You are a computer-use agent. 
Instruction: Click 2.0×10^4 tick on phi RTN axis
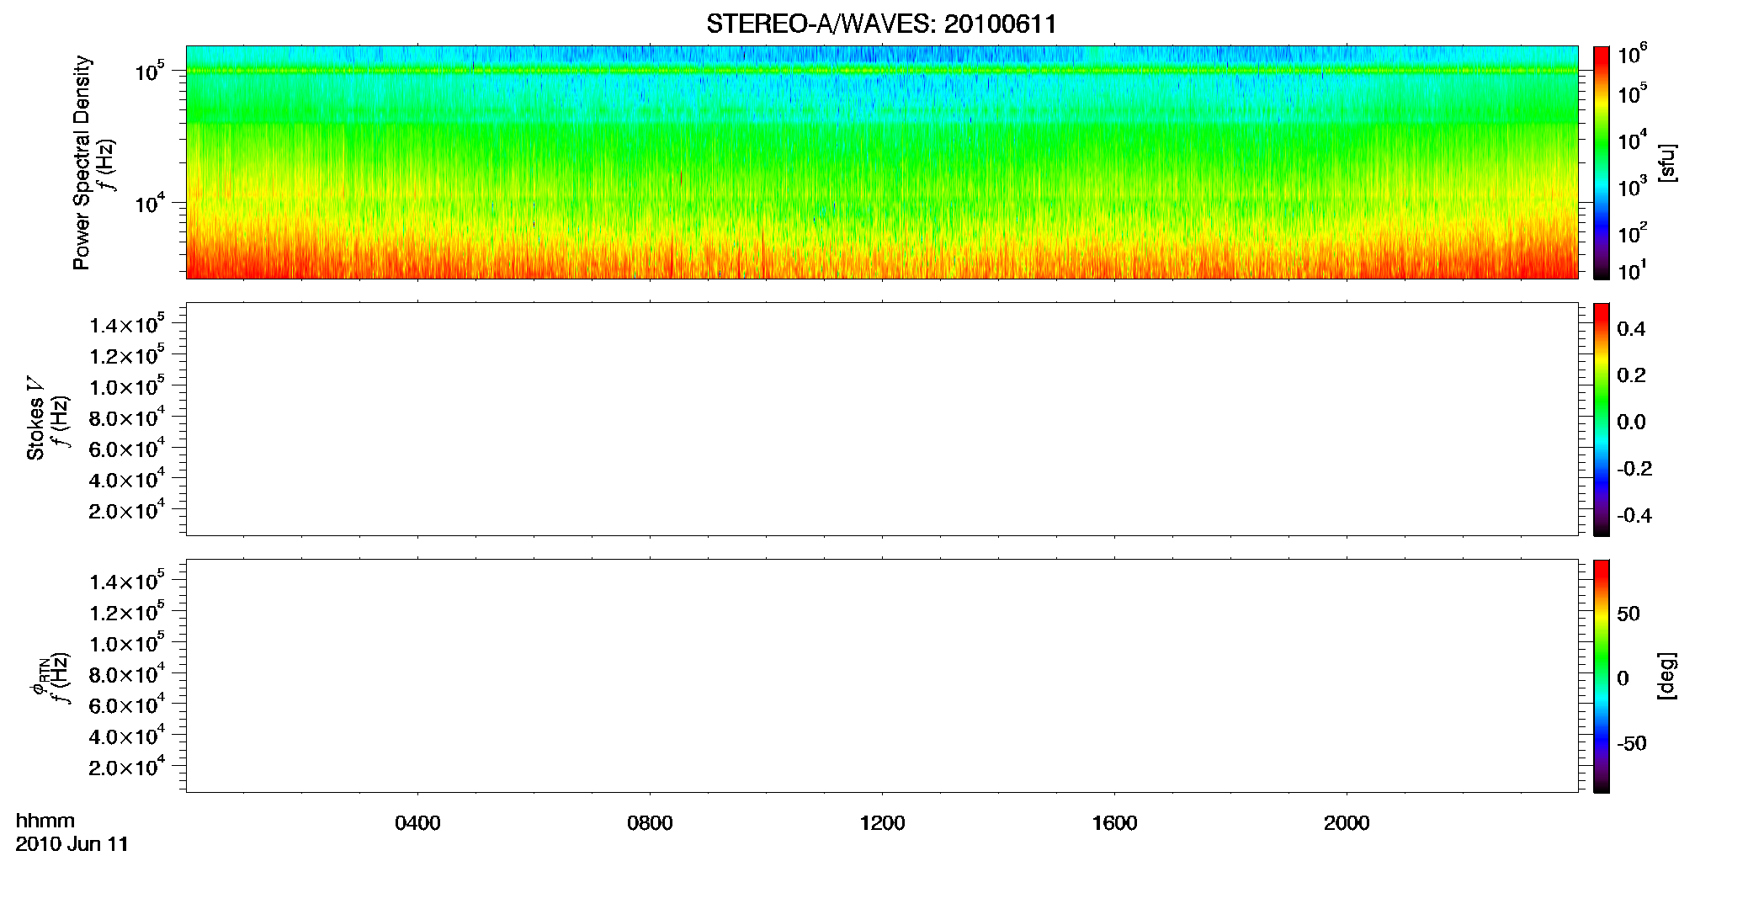pyautogui.click(x=127, y=767)
